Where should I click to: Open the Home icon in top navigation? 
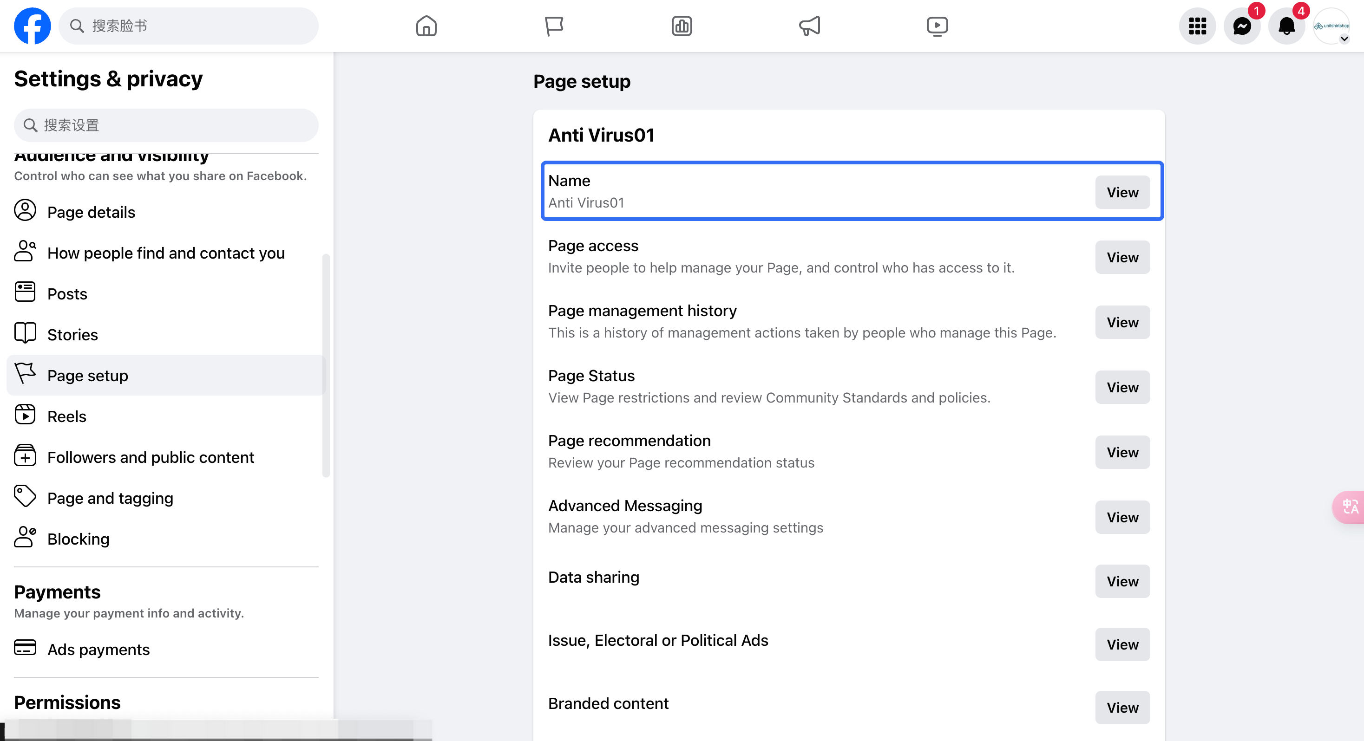tap(426, 26)
